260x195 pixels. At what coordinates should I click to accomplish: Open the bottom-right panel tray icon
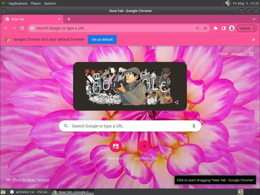tap(241, 192)
